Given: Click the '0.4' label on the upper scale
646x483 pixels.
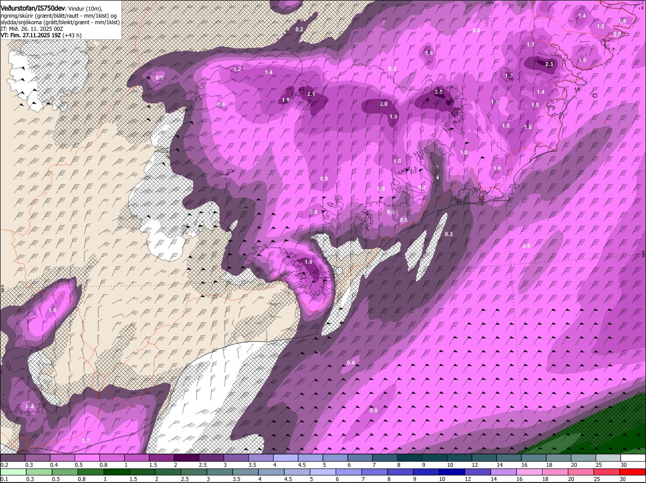Looking at the screenshot, I should [54, 465].
